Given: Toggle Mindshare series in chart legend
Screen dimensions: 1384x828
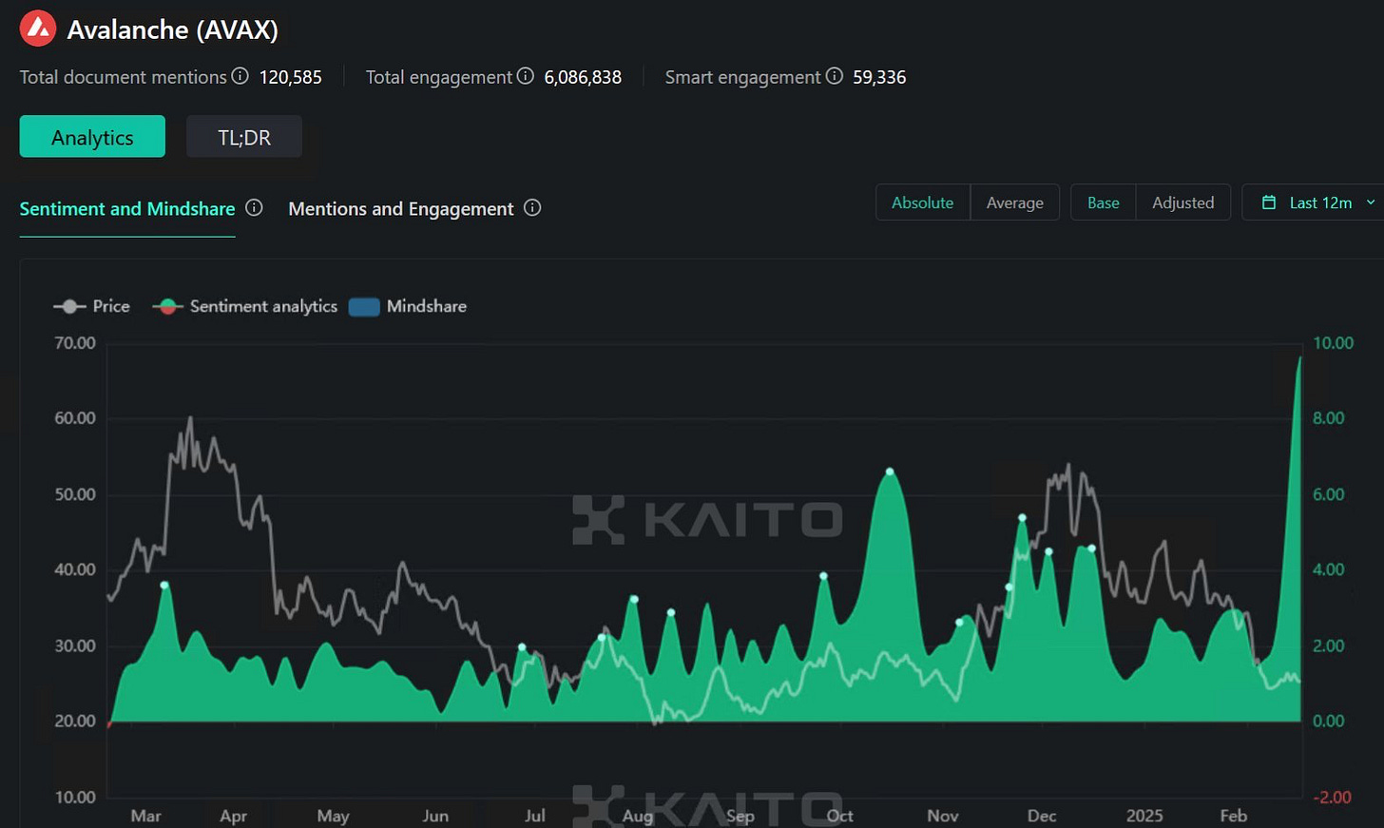Looking at the screenshot, I should [408, 306].
